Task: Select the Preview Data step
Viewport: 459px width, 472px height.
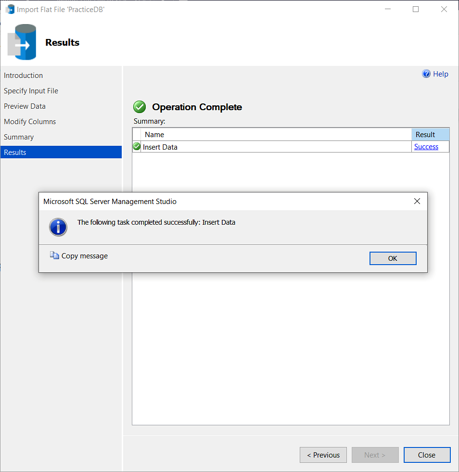Action: [x=25, y=106]
